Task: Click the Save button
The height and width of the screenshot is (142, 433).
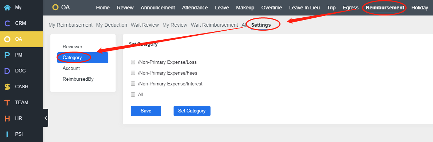Action: [x=146, y=111]
